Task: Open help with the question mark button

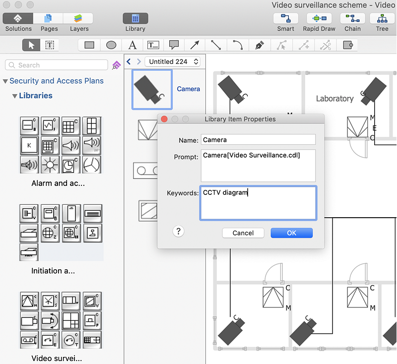Action: tap(178, 231)
